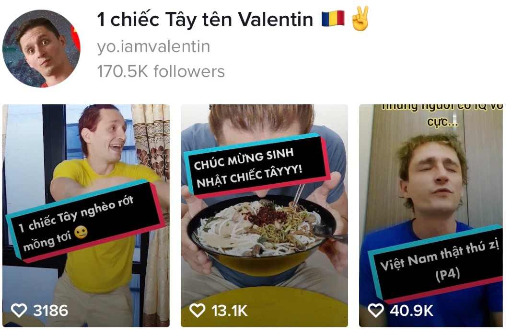
Task: Click the Romanian flag emoji in the title
Action: coord(333,19)
